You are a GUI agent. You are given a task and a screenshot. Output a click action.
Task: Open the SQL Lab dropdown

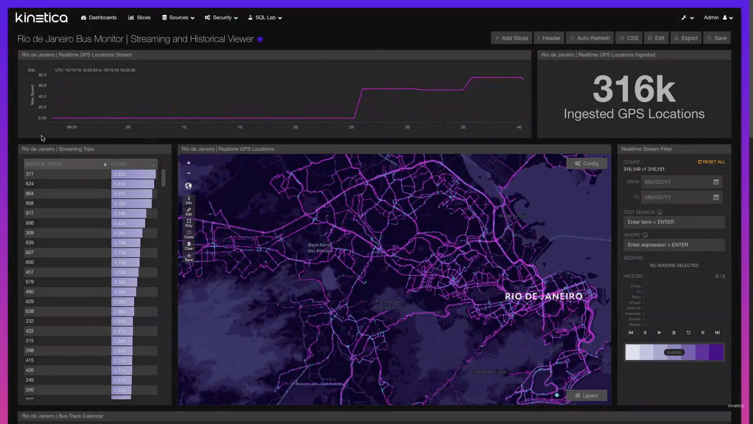point(265,18)
